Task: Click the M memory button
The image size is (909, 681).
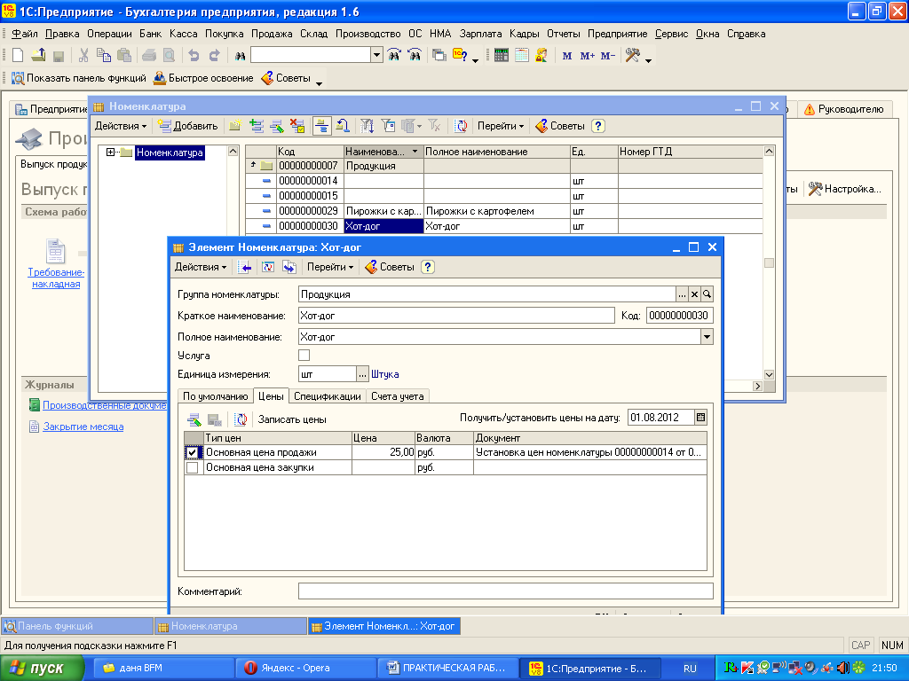Action: (567, 56)
